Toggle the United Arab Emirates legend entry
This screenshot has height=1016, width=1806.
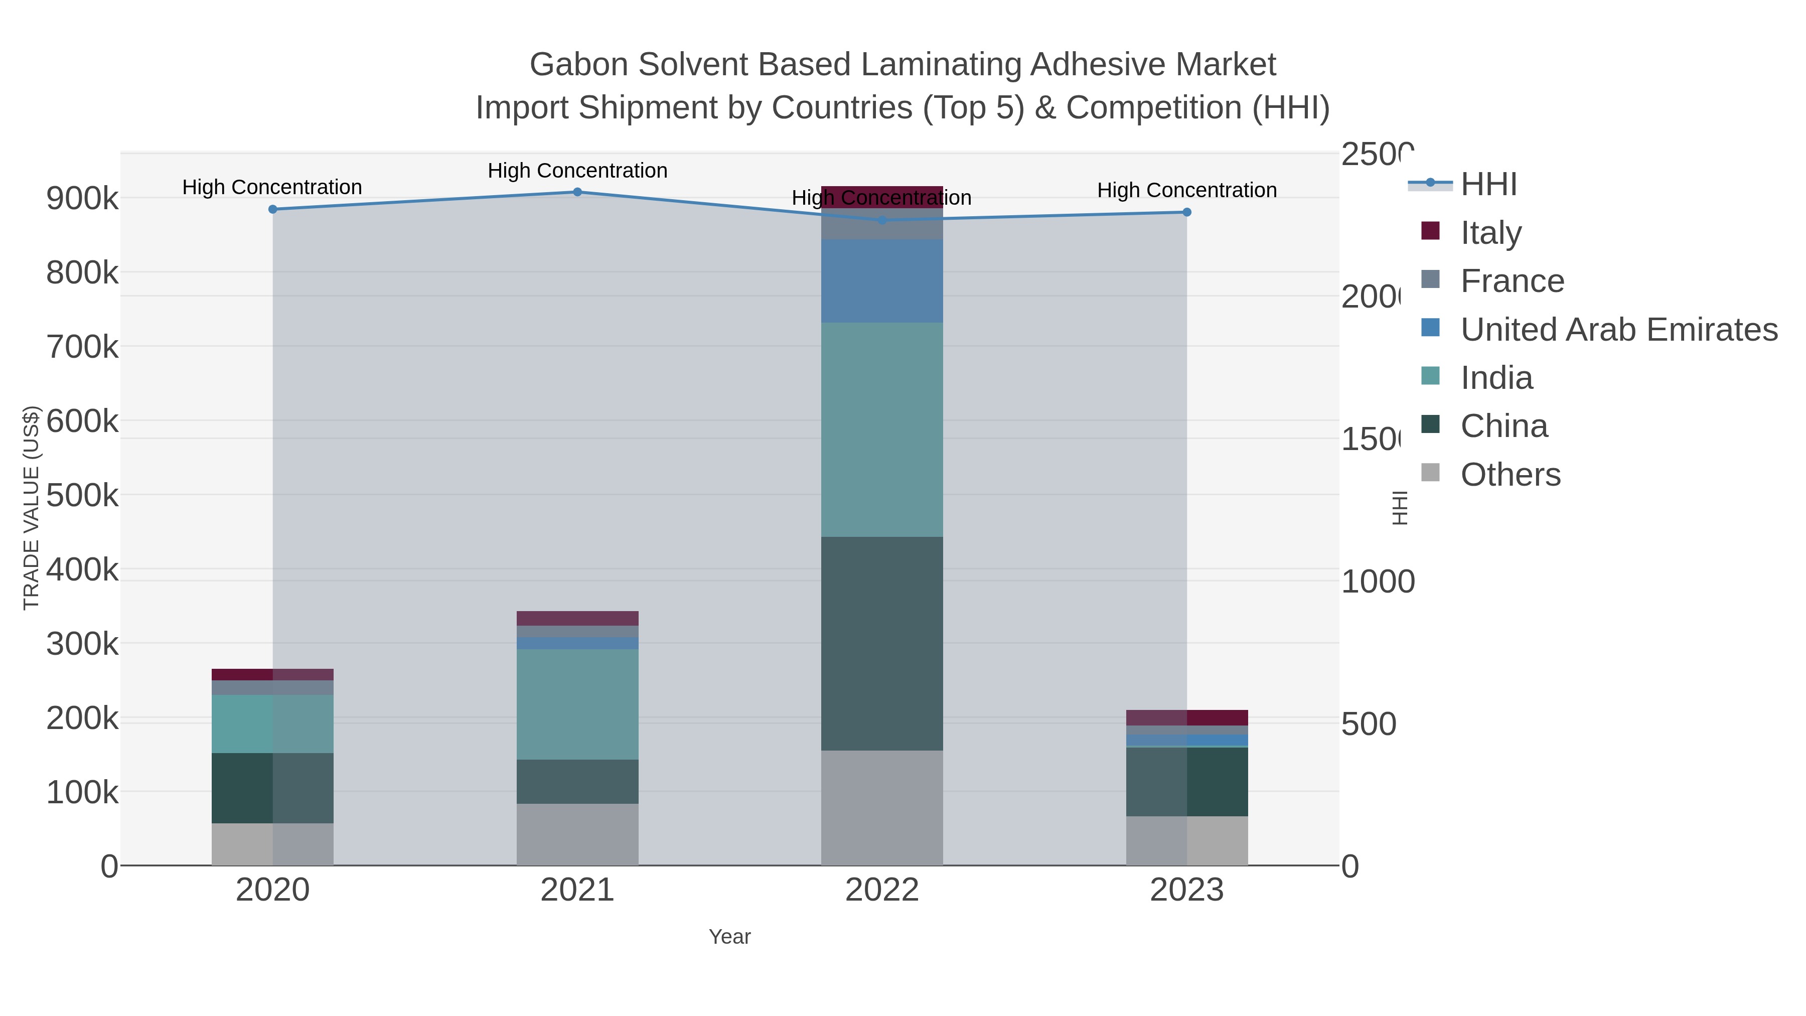pyautogui.click(x=1599, y=329)
